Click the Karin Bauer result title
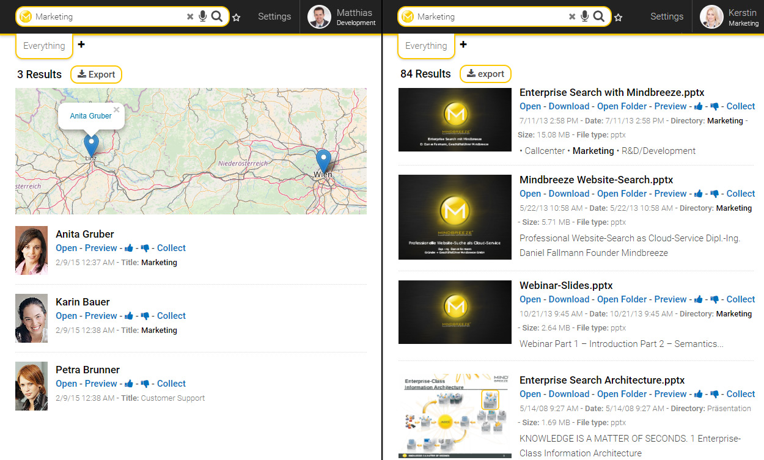The width and height of the screenshot is (764, 460). 83,302
